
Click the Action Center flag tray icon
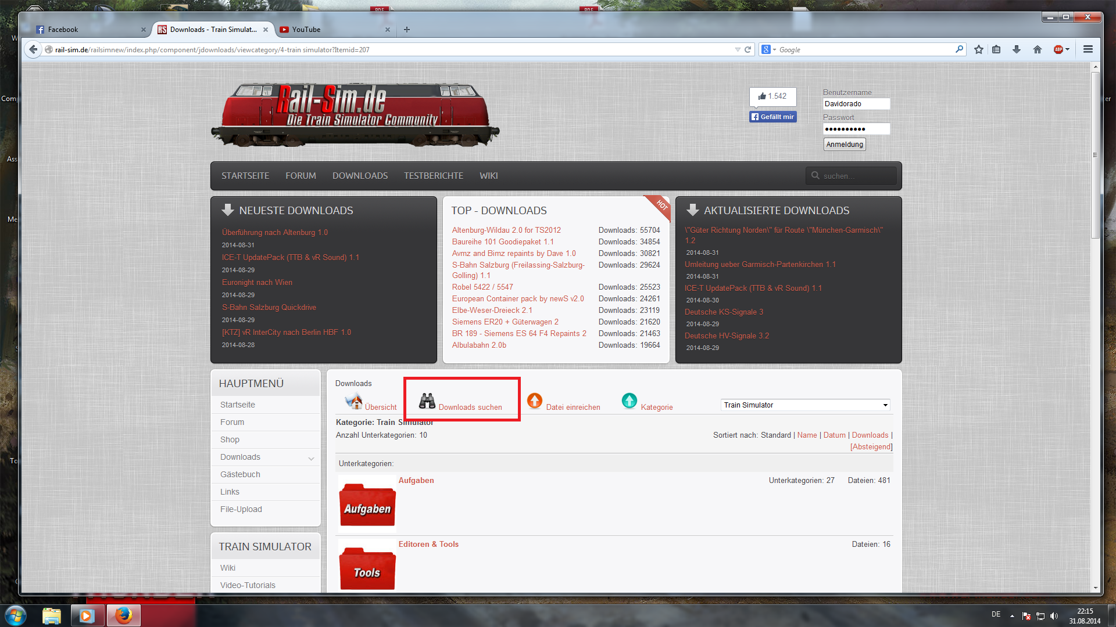(x=1026, y=616)
